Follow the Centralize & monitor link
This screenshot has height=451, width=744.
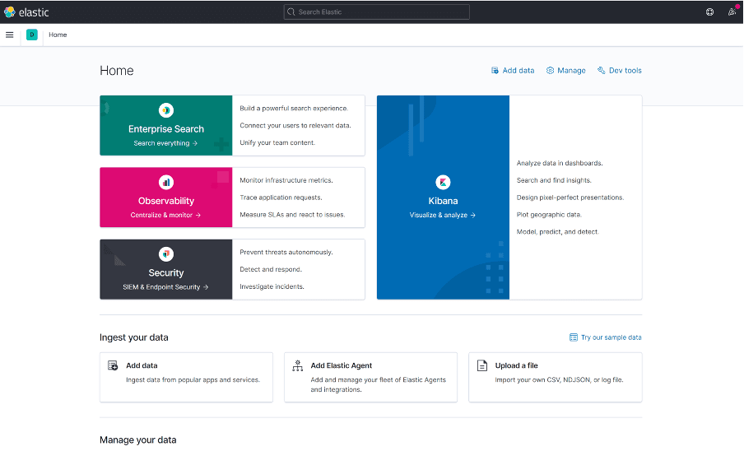[165, 215]
